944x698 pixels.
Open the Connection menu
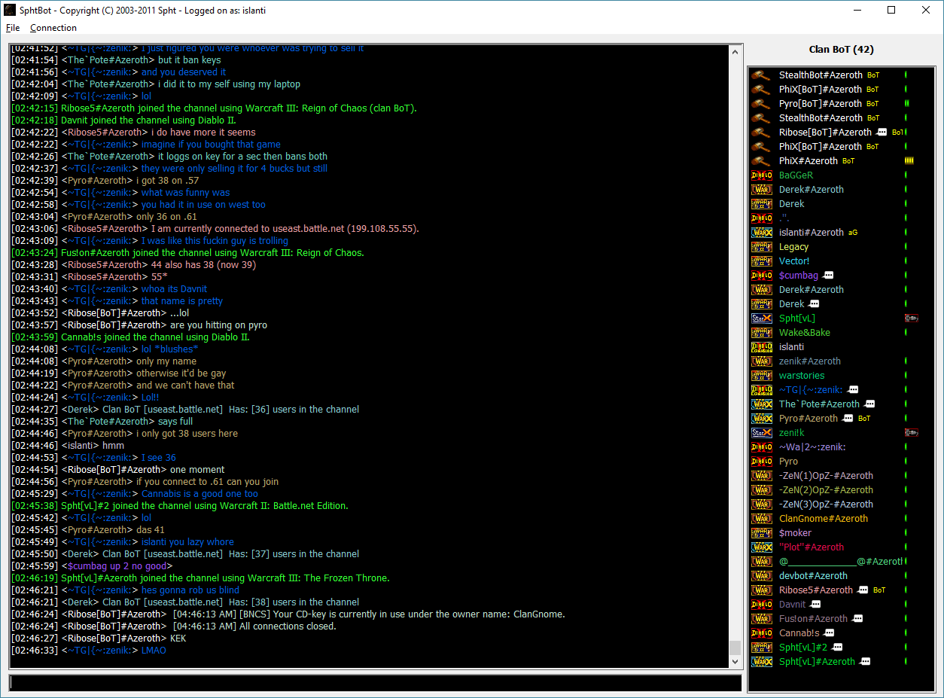click(x=53, y=28)
